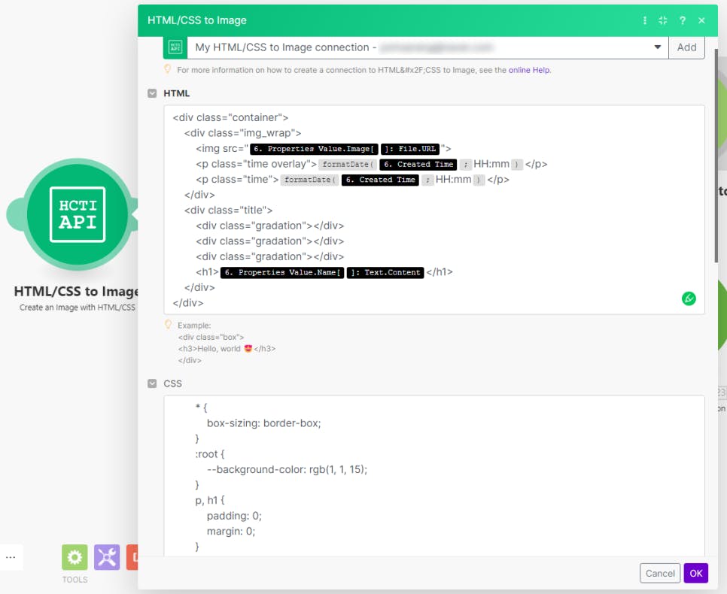727x594 pixels.
Task: Click the '<div class="container">' line
Action: coord(230,118)
